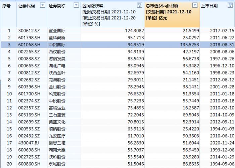Select the stock name 中锐股份
The width and height of the screenshot is (235, 168).
click(57, 101)
